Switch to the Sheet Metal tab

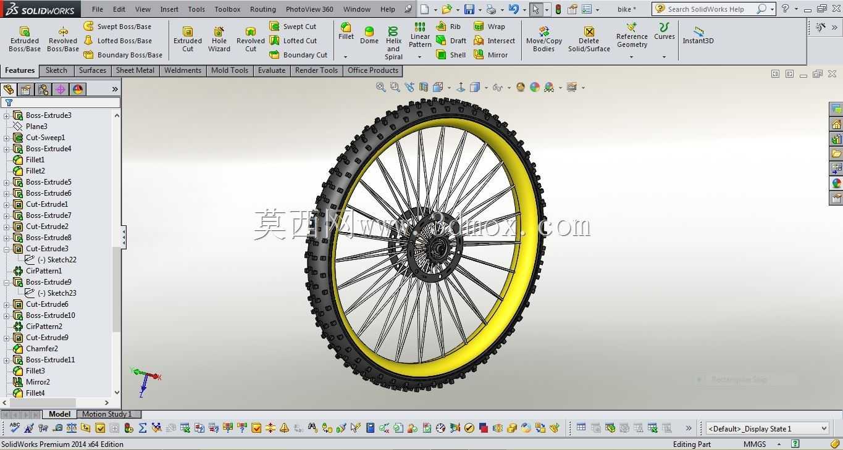135,70
